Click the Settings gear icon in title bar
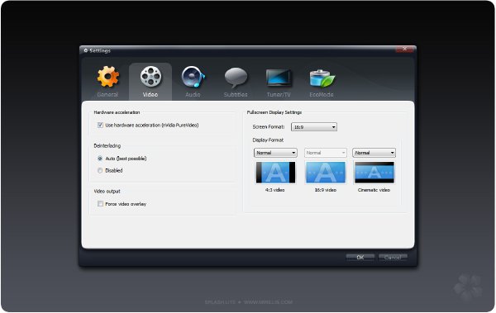The width and height of the screenshot is (496, 313). (85, 50)
